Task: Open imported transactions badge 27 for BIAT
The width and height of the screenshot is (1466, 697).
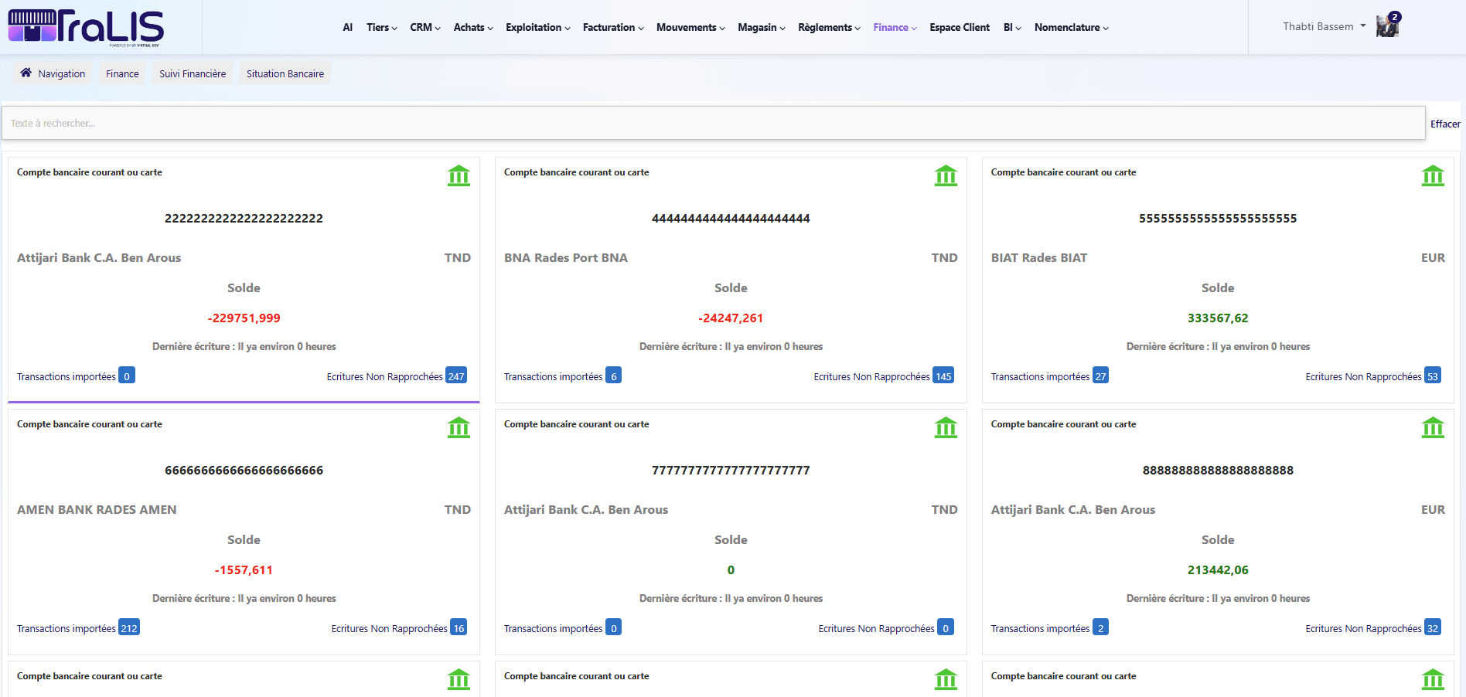Action: point(1100,376)
